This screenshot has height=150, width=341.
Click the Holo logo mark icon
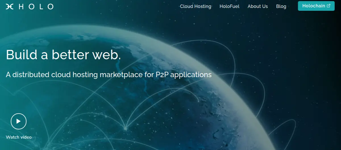coord(10,7)
